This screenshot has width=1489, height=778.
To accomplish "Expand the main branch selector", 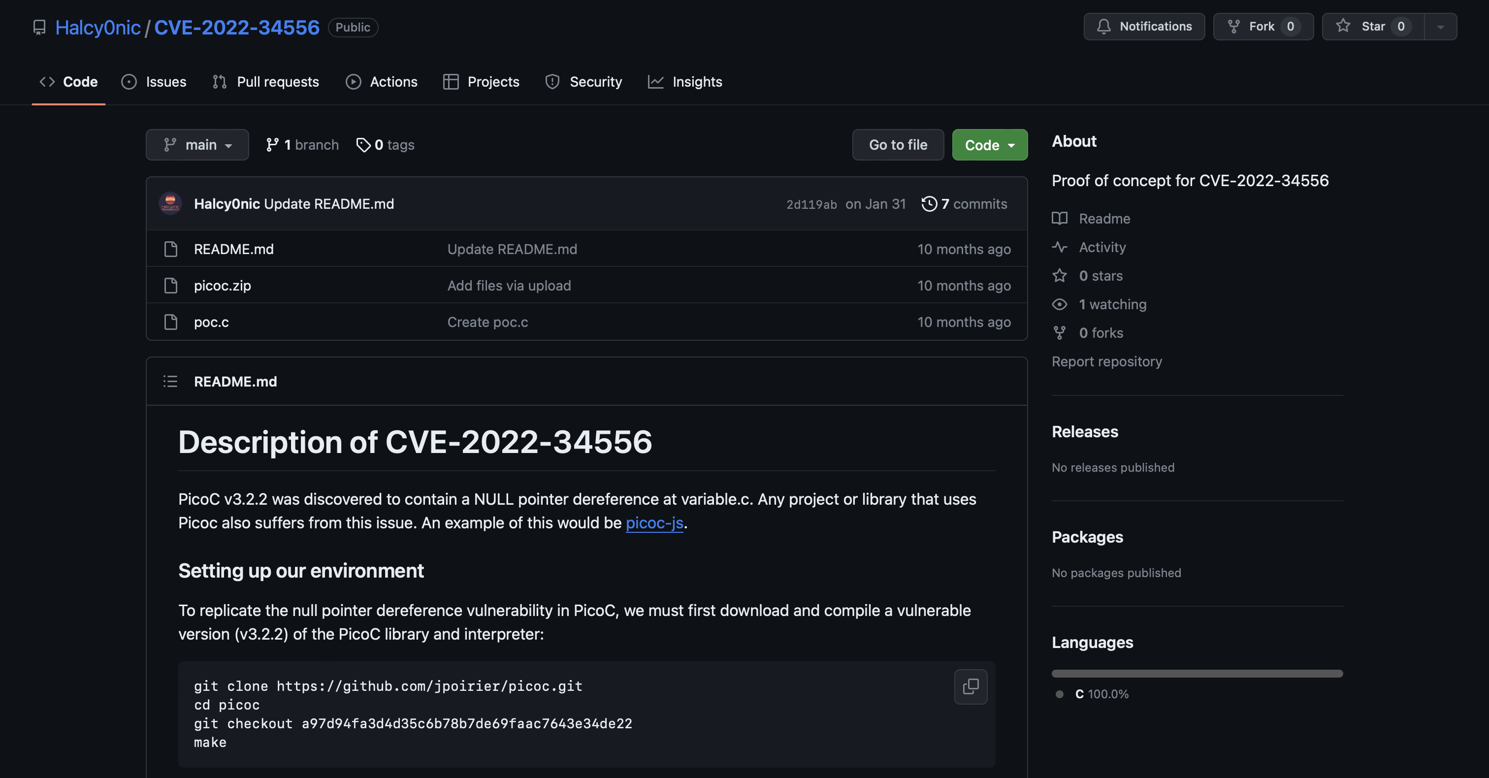I will pyautogui.click(x=197, y=144).
